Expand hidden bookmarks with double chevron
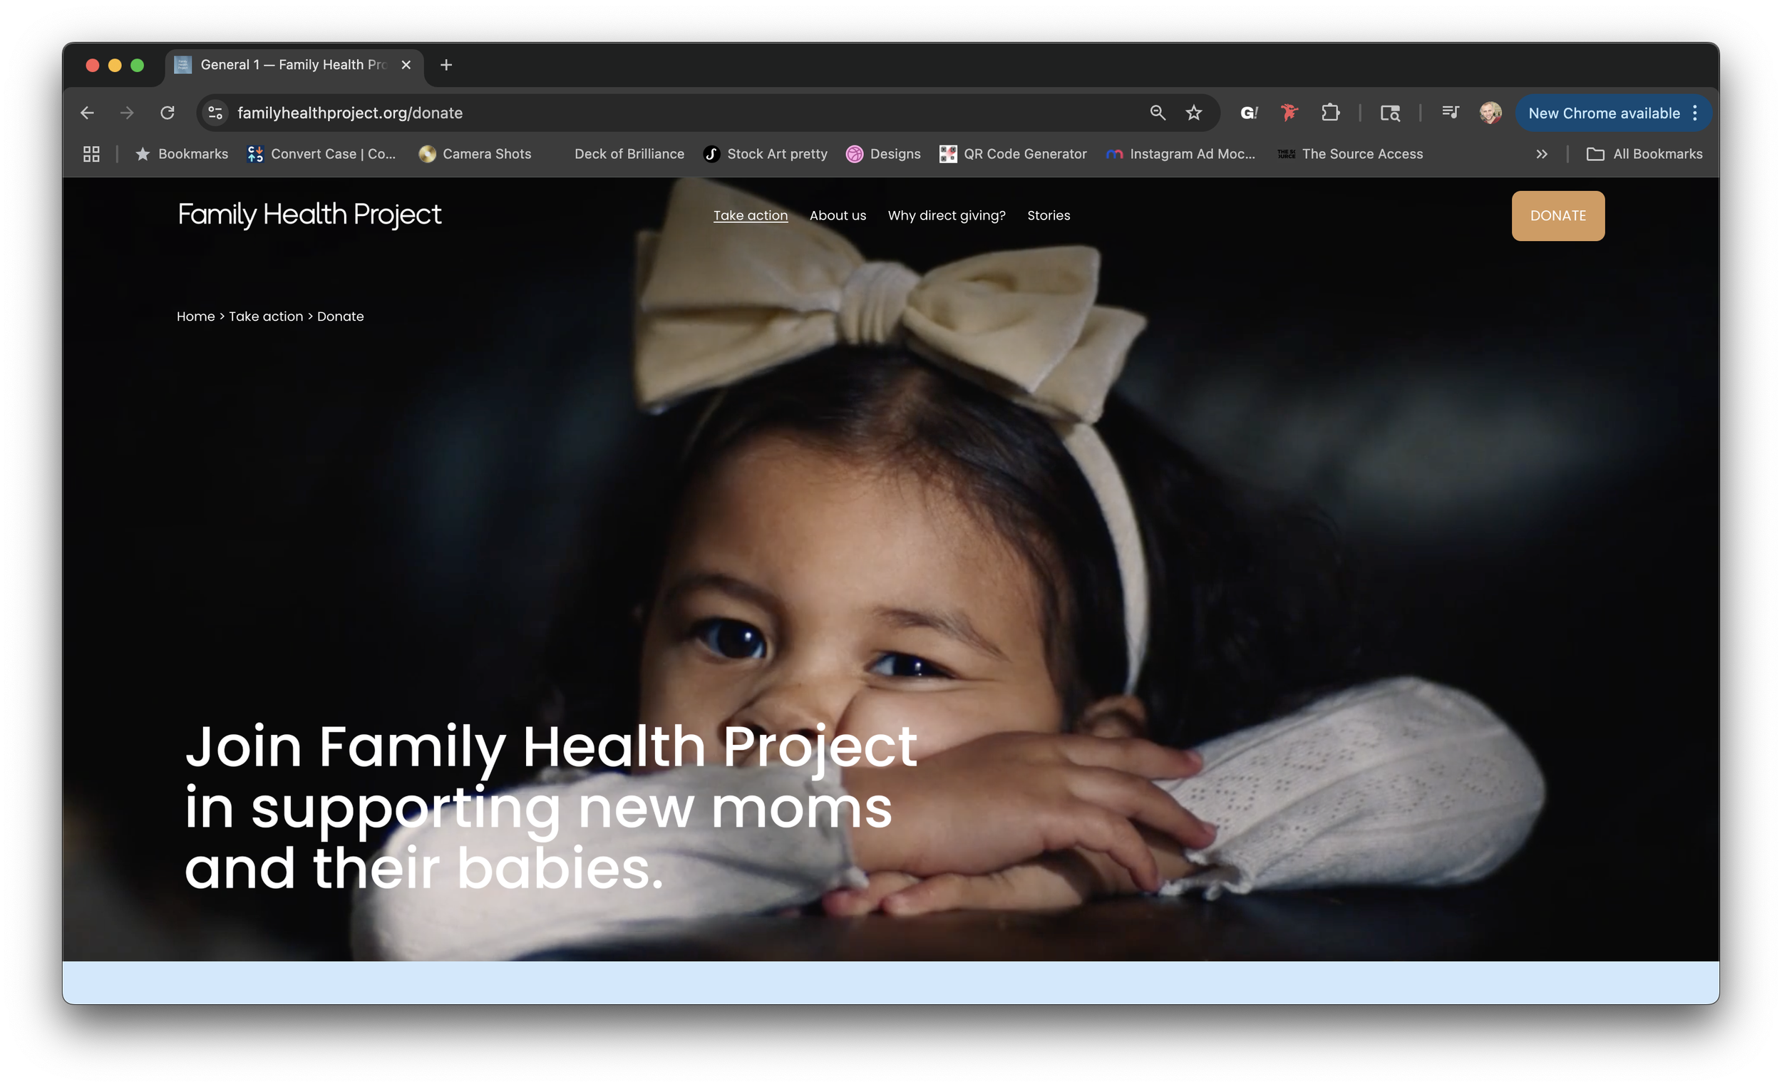The width and height of the screenshot is (1782, 1087). coord(1541,154)
